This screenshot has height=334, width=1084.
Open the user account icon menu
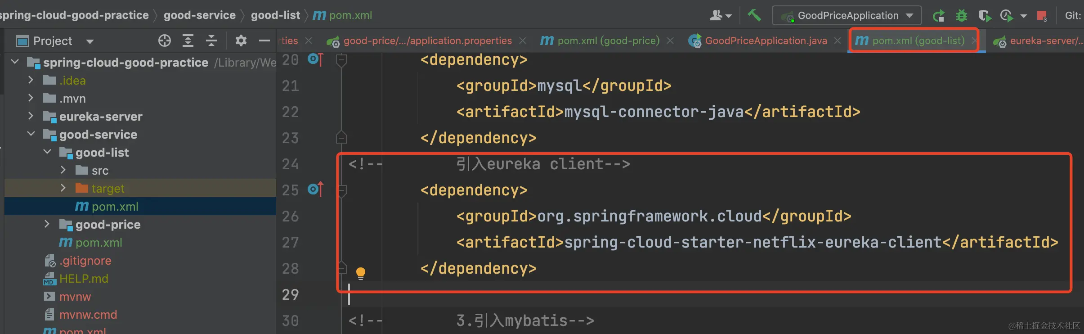721,16
